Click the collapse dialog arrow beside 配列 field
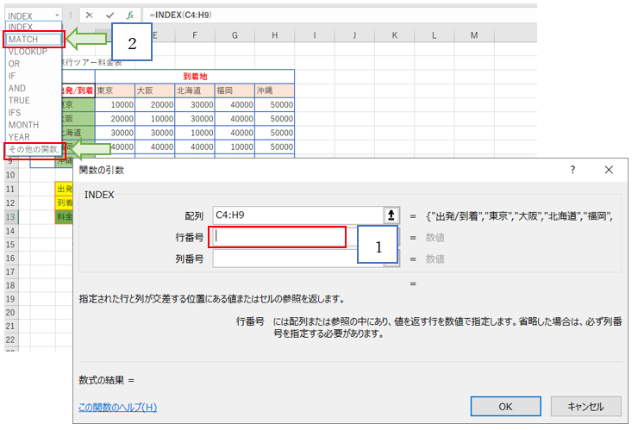This screenshot has height=430, width=638. (391, 215)
